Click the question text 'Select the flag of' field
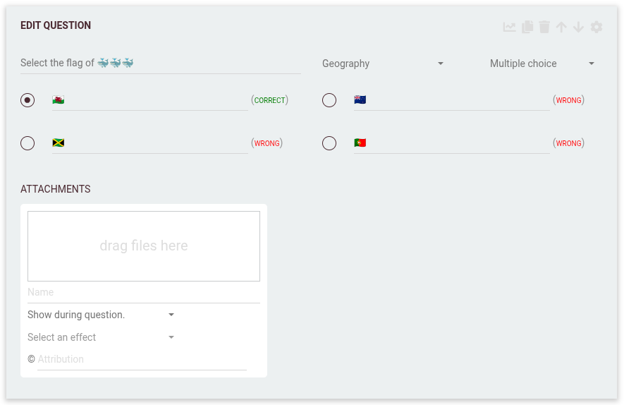 coord(160,63)
